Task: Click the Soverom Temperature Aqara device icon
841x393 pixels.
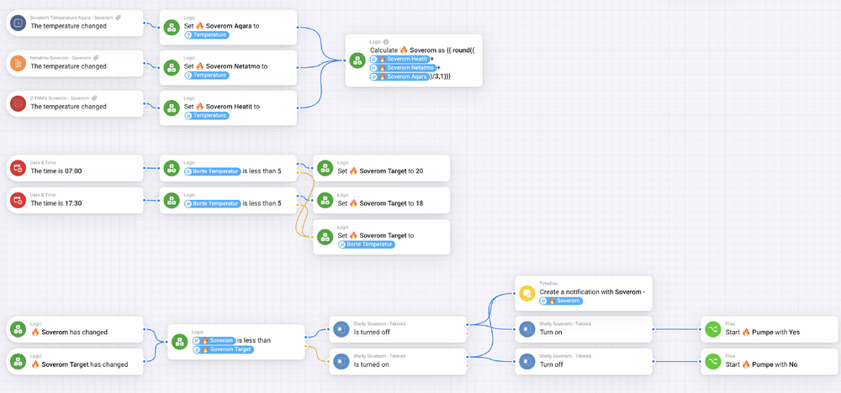Action: click(18, 23)
